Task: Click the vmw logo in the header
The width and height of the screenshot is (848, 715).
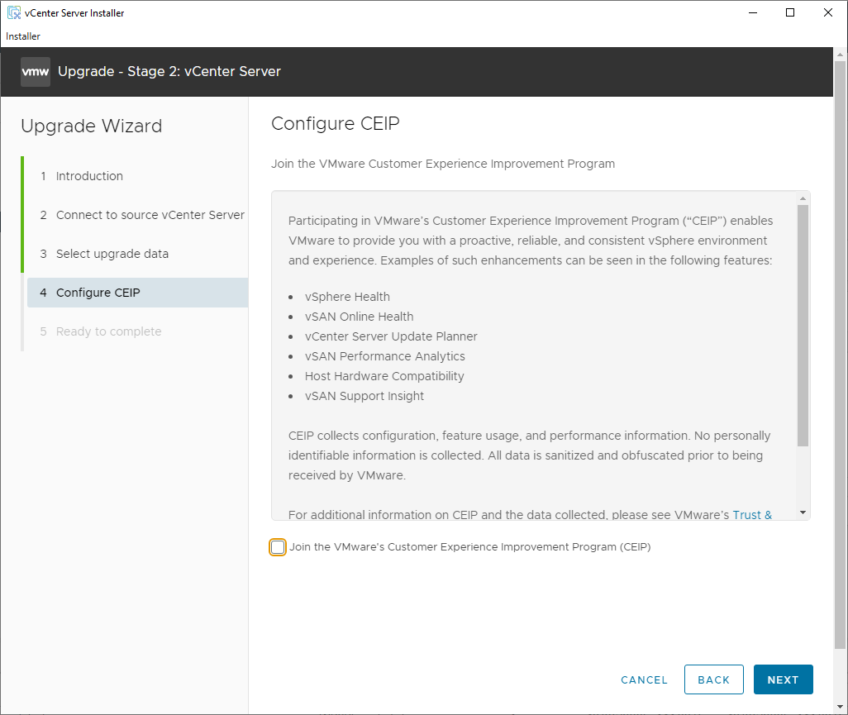Action: (36, 72)
